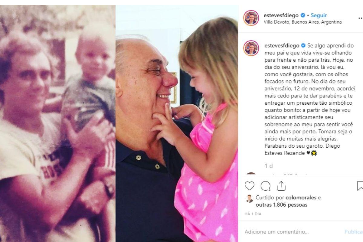Like the post with heart icon
This screenshot has width=363, height=242.
[x=250, y=186]
